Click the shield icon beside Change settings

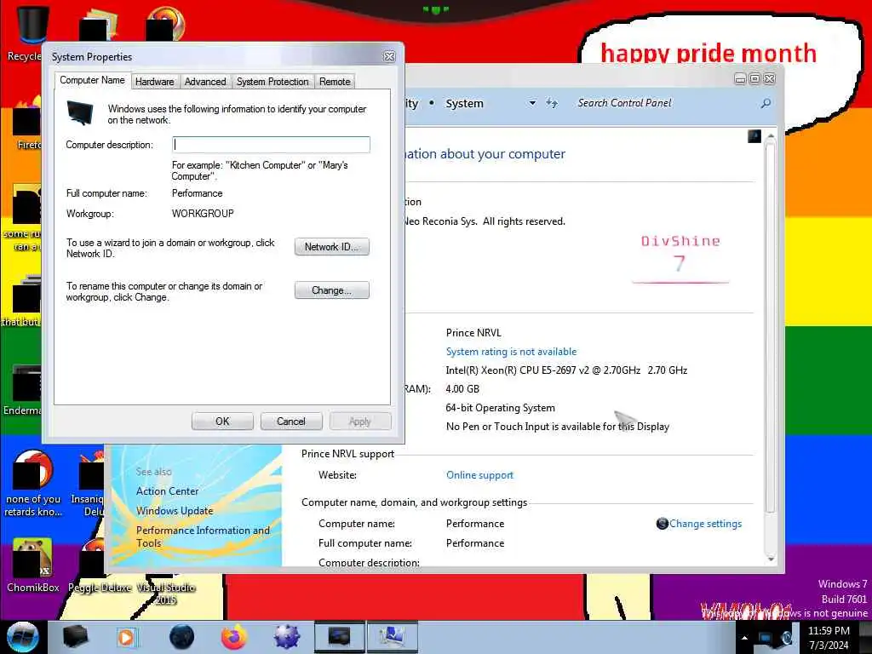point(662,524)
